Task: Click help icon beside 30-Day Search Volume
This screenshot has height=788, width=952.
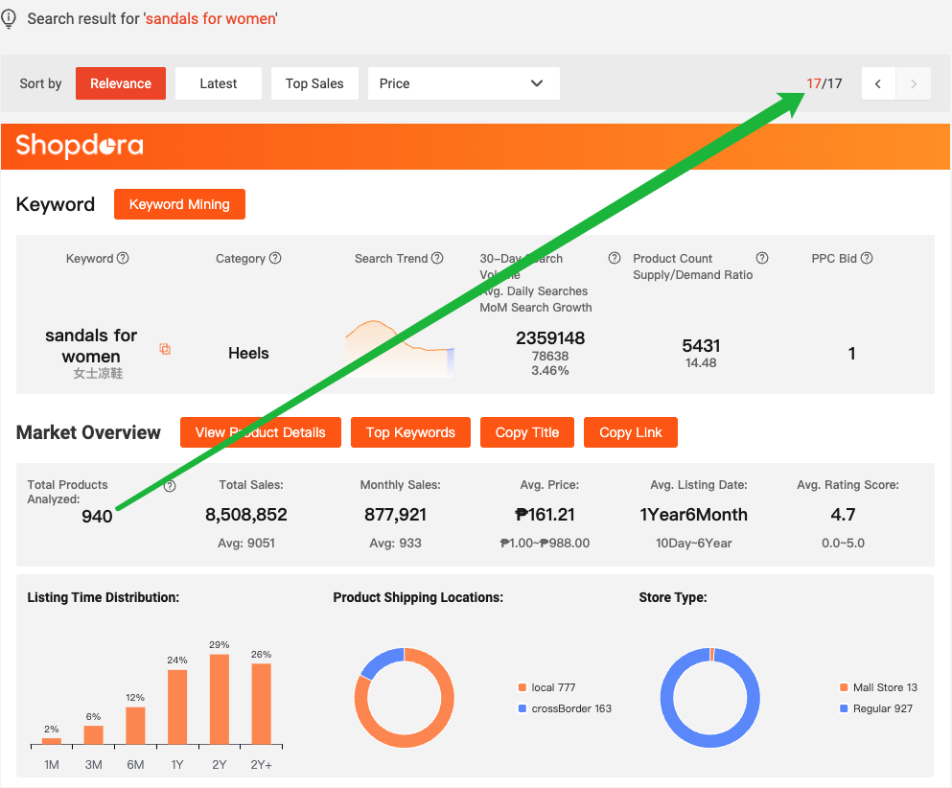Action: click(615, 259)
